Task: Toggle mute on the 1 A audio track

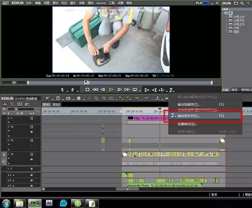Action: pos(32,175)
